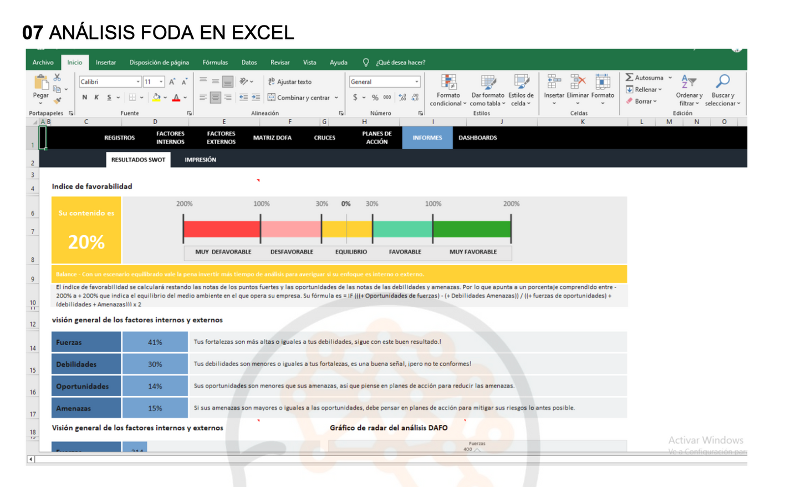
Task: Select column header D
Action: coord(155,122)
